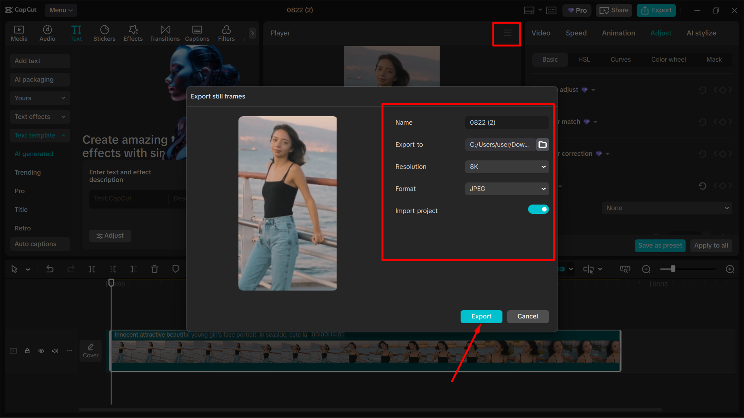Screen dimensions: 744x418
Task: Toggle the main track icon
Action: coord(14,351)
